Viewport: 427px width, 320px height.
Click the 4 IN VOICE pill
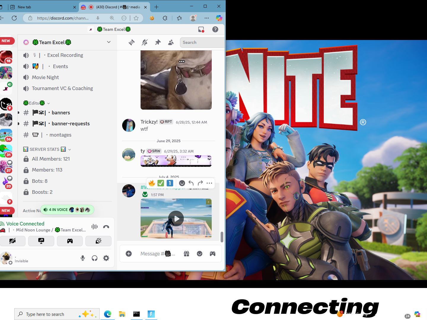coord(67,210)
